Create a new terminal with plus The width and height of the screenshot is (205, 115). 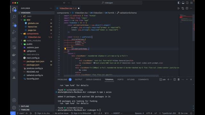(x=168, y=80)
